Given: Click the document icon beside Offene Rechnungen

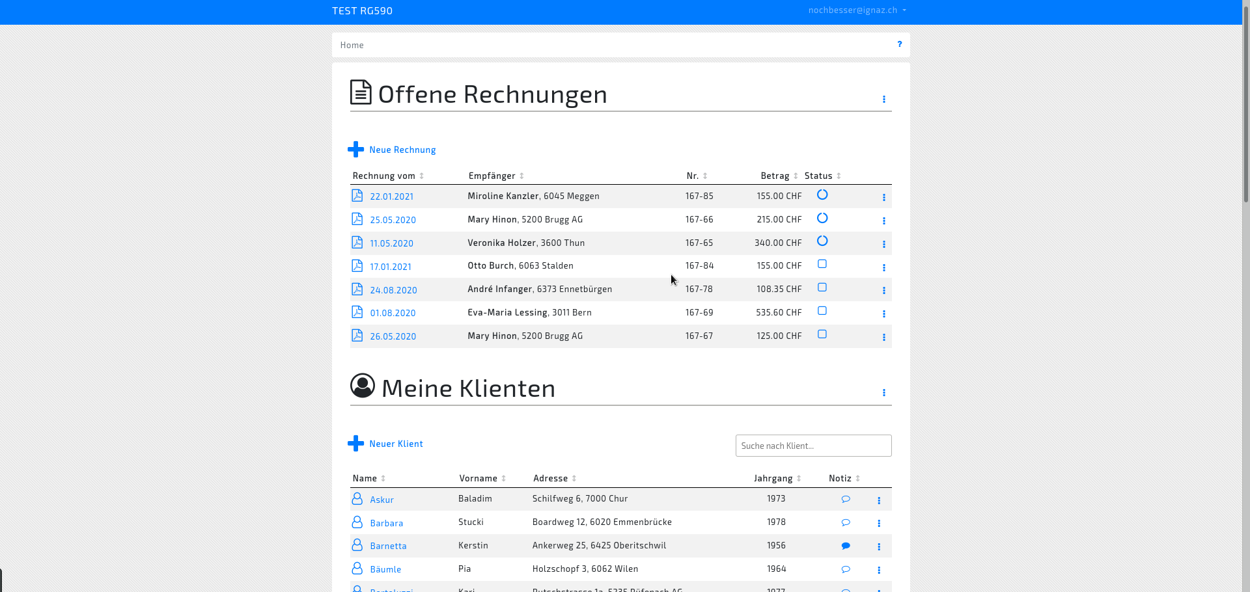Looking at the screenshot, I should (x=360, y=92).
